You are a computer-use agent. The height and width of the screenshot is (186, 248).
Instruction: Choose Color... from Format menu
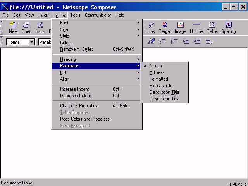96,43
